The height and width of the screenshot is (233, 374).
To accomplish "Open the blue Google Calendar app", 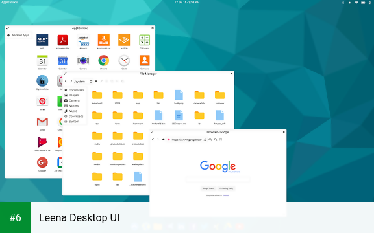I will pos(63,61).
